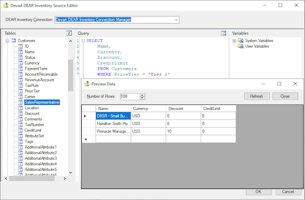Click the Preview Data window icon

click(87, 84)
